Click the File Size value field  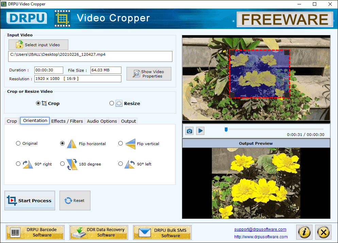tap(106, 70)
